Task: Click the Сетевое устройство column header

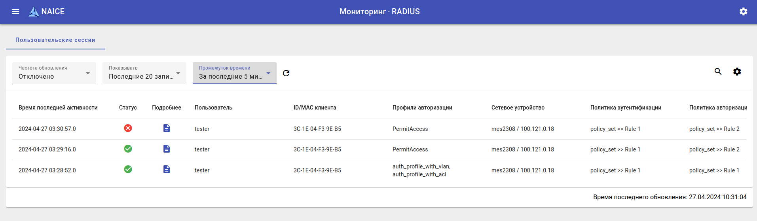Action: (x=518, y=108)
